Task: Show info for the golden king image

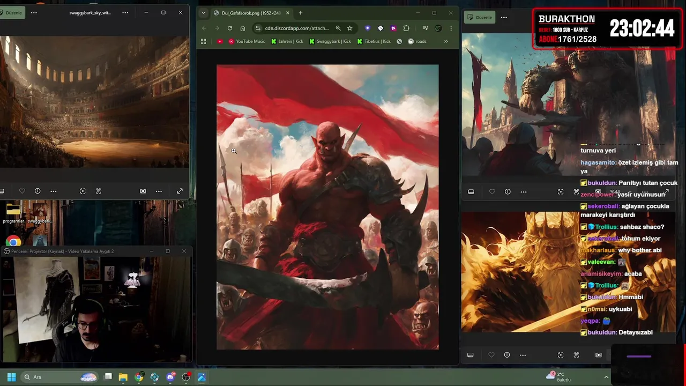Action: coord(507,355)
